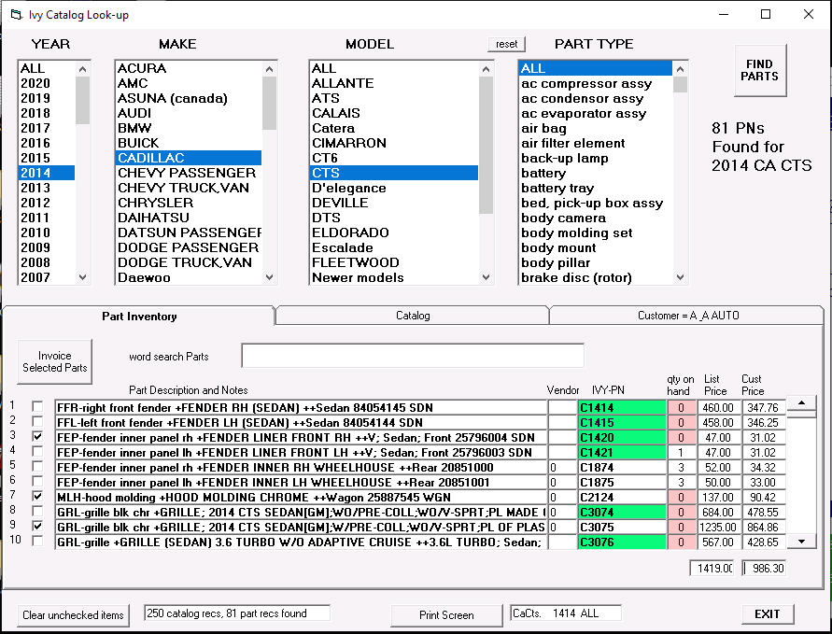Screen dimensions: 832x634
Task: Click the Ivy Catalog app icon in title bar
Action: pos(17,14)
